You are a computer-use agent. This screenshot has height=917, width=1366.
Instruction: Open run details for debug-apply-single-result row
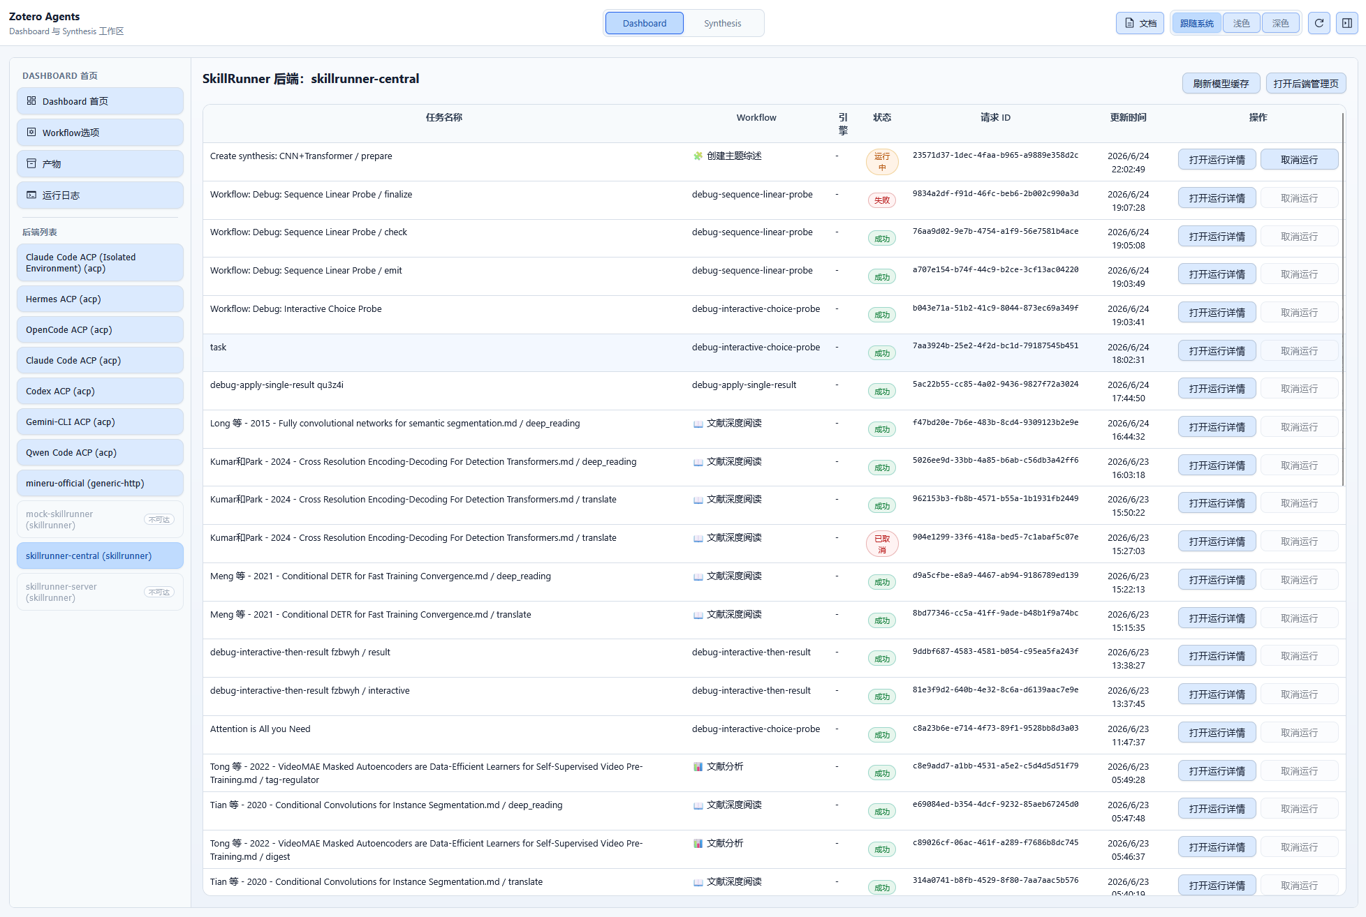tap(1217, 389)
